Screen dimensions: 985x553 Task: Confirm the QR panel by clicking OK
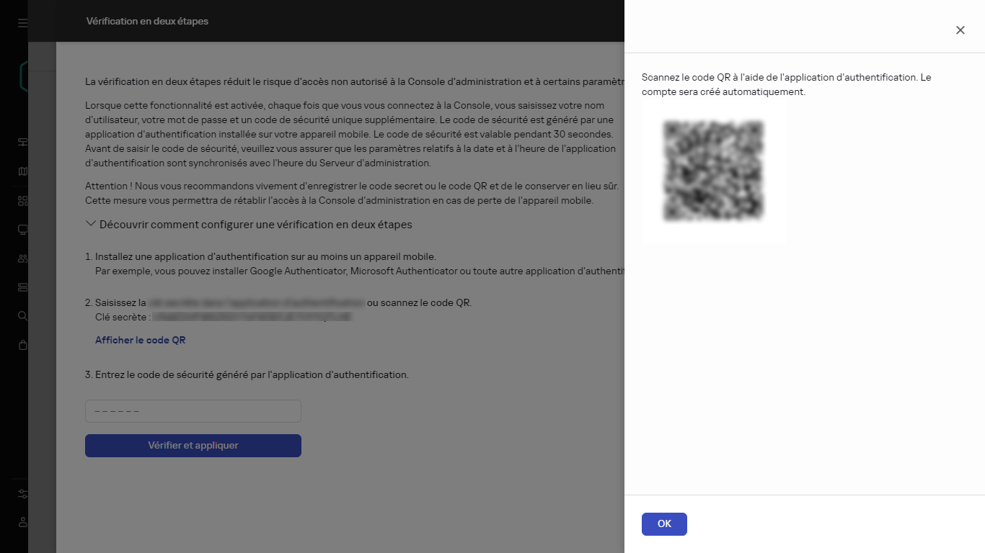tap(663, 523)
